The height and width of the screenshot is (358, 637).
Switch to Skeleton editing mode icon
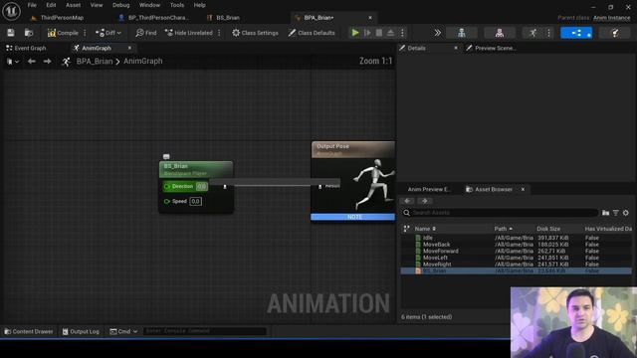(x=462, y=33)
